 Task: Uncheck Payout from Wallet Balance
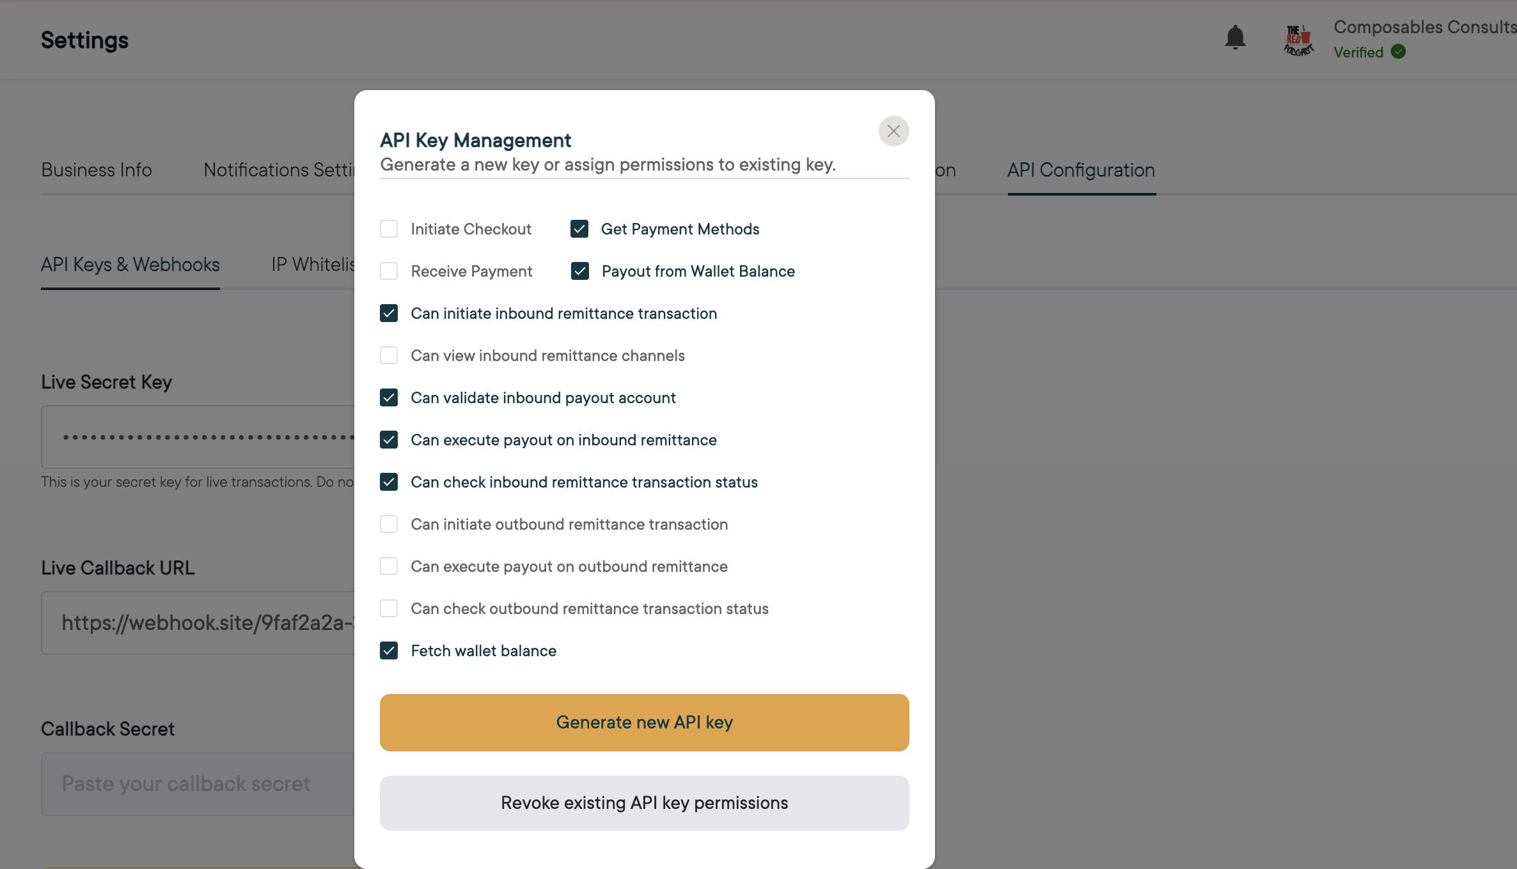pyautogui.click(x=580, y=271)
